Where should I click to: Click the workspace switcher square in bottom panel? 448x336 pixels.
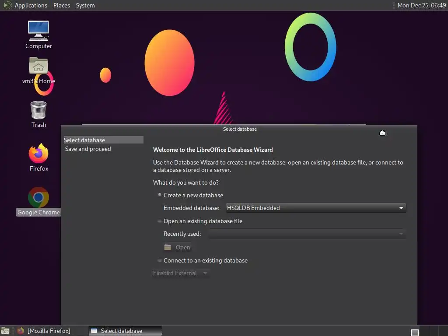[415, 332]
